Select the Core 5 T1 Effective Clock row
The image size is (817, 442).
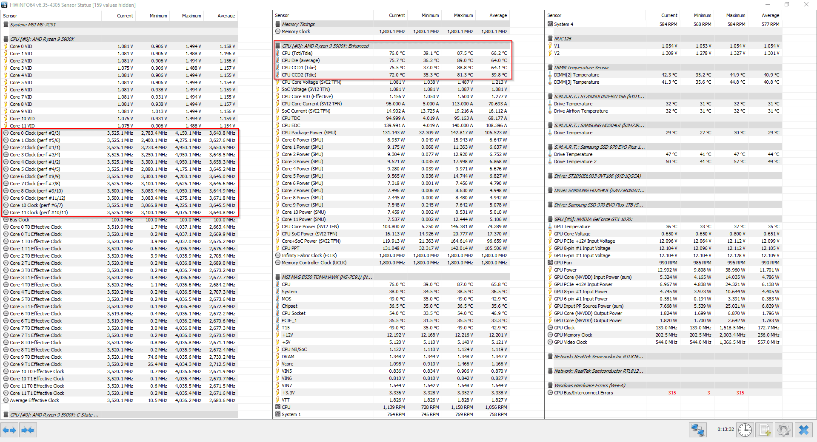(x=120, y=306)
